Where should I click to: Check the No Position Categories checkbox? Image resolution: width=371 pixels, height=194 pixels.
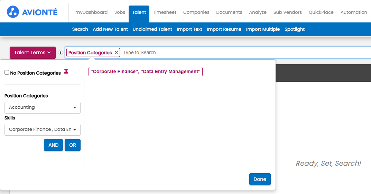[x=7, y=72]
